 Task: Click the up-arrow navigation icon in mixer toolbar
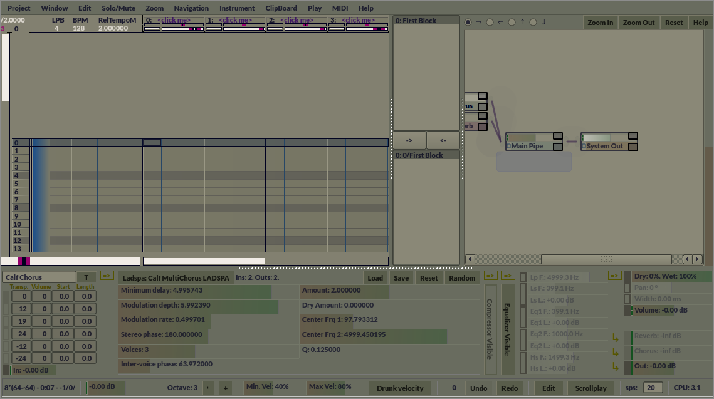point(522,22)
